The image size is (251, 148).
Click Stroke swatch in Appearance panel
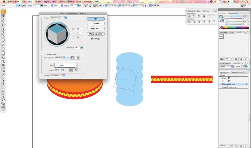click(229, 78)
